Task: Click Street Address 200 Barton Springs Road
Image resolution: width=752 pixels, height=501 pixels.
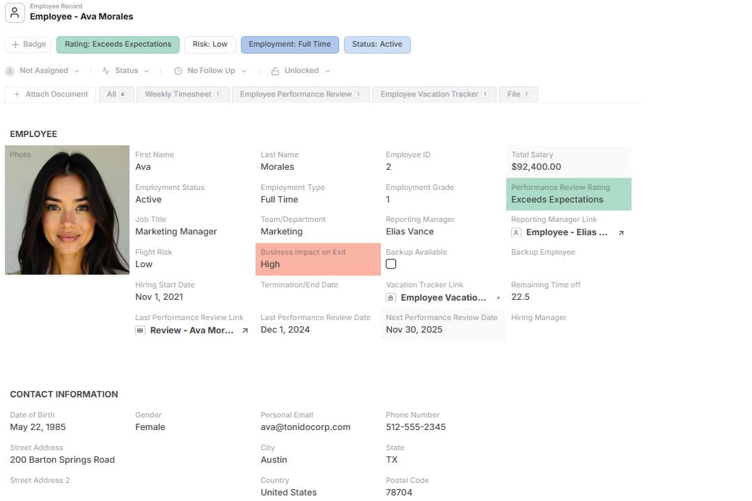Action: click(63, 460)
